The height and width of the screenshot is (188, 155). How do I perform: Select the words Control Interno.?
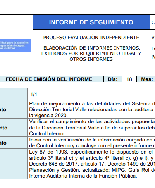(x=47, y=133)
